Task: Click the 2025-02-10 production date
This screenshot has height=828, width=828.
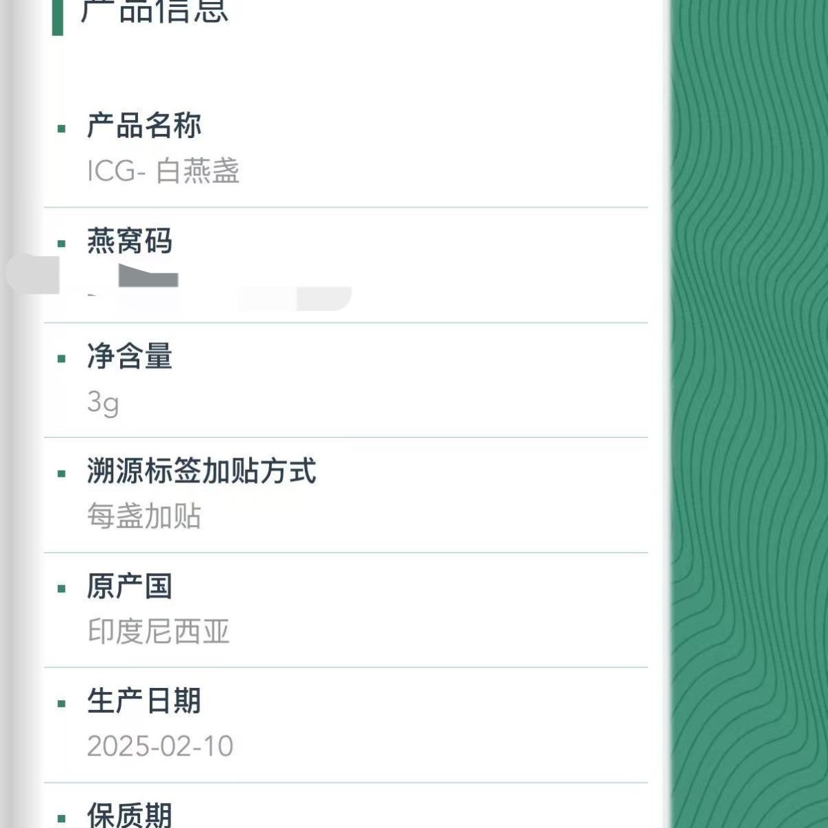Action: [x=161, y=747]
